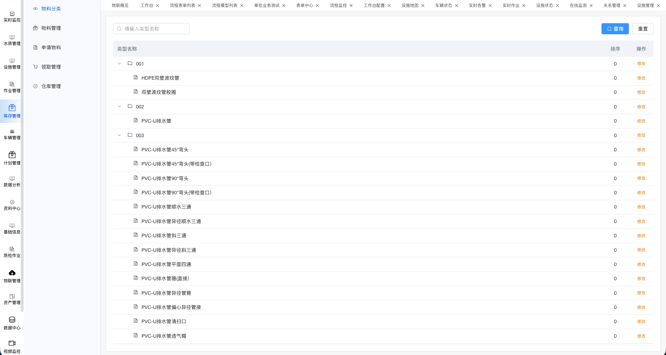Open 物联管理 cloud icon in sidebar
Image resolution: width=666 pixels, height=355 pixels.
12,273
